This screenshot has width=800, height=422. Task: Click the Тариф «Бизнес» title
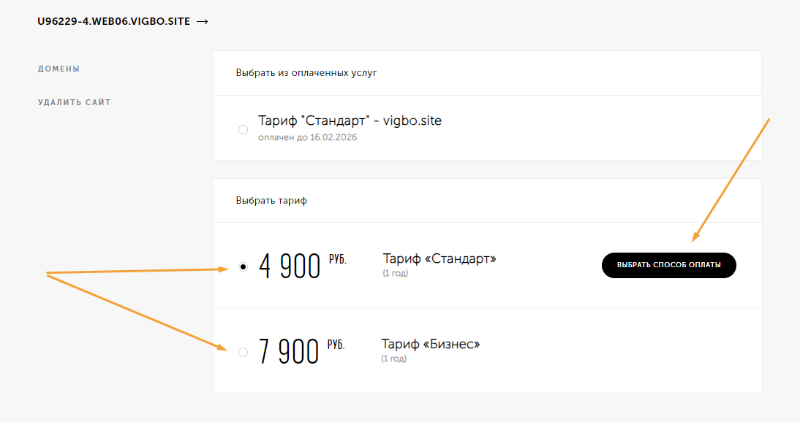pos(431,344)
